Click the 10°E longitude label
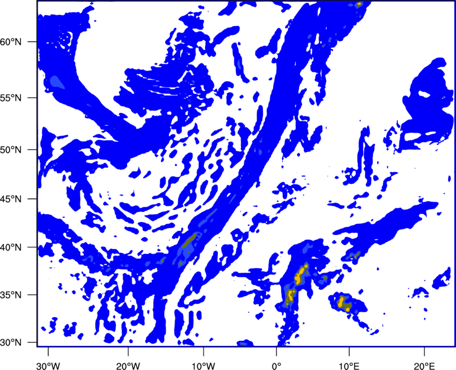 (349, 367)
